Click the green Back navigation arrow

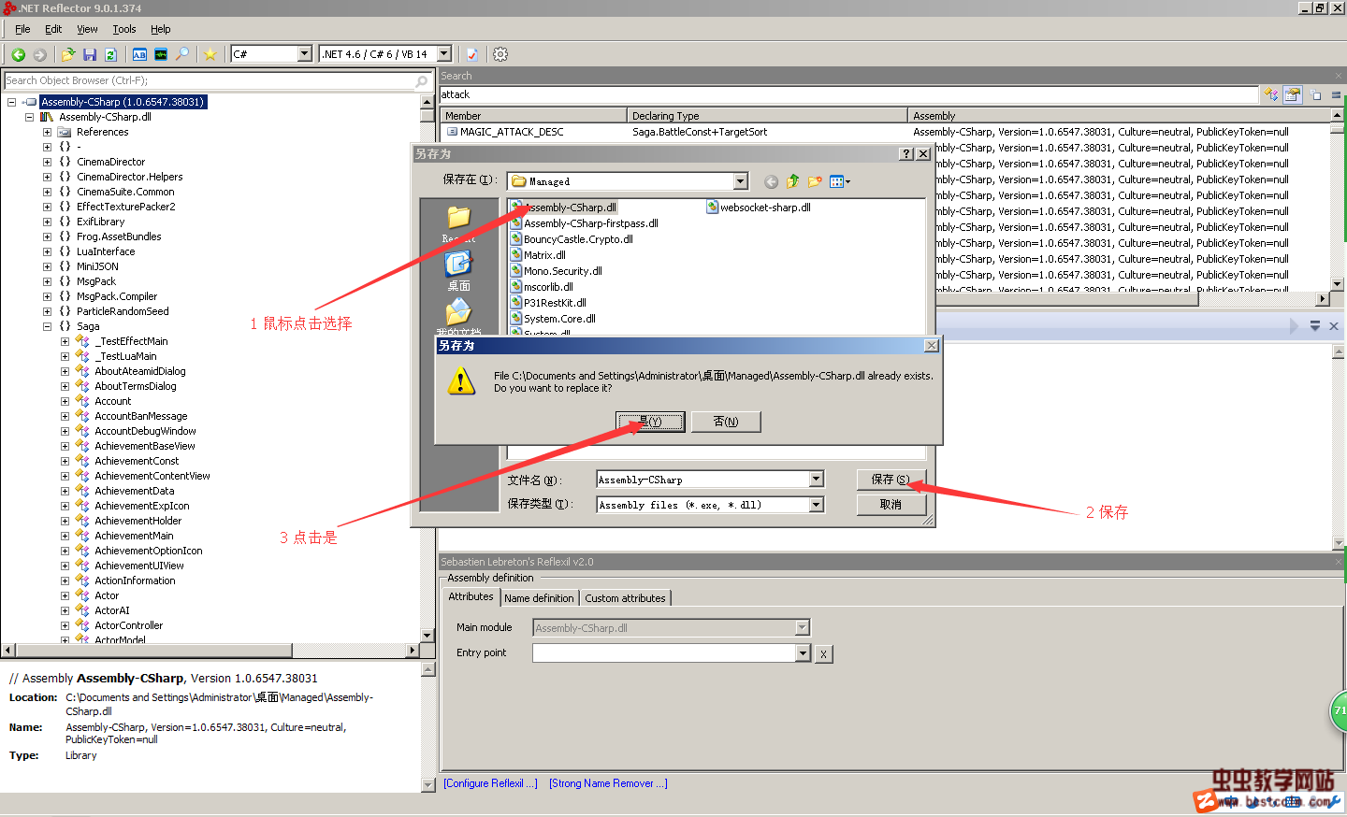click(18, 54)
